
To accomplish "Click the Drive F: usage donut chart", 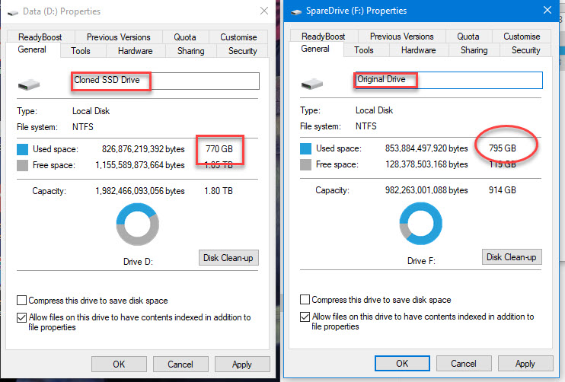I will (421, 224).
